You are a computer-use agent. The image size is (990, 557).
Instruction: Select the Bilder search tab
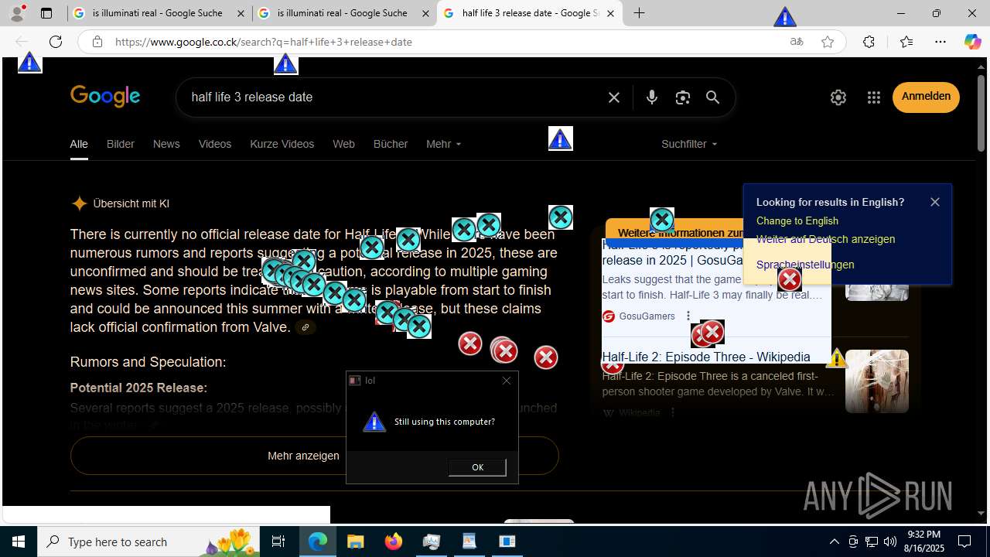click(121, 144)
